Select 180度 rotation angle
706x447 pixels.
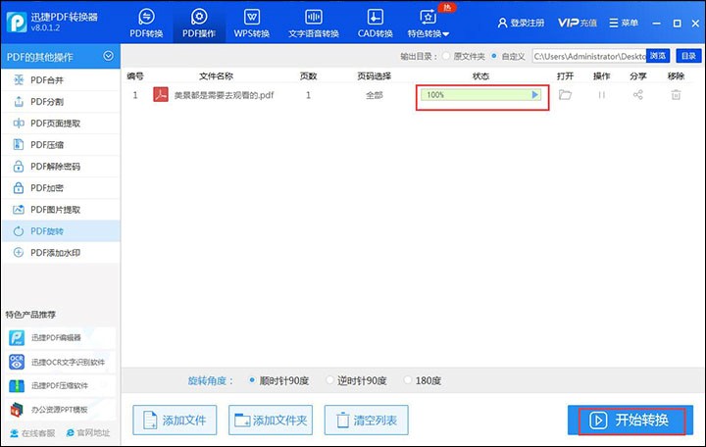[423, 380]
